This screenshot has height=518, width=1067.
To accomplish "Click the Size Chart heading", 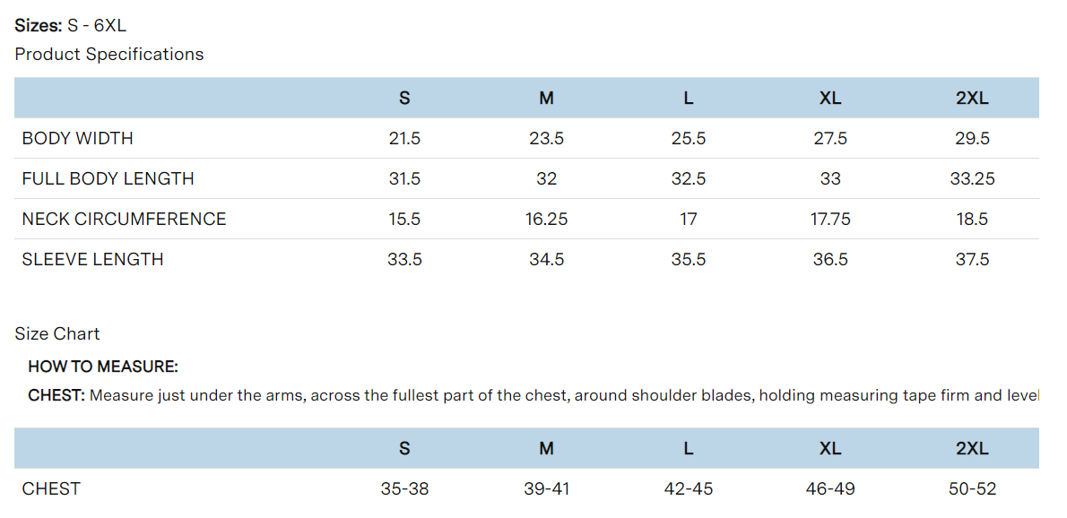I will pyautogui.click(x=57, y=333).
